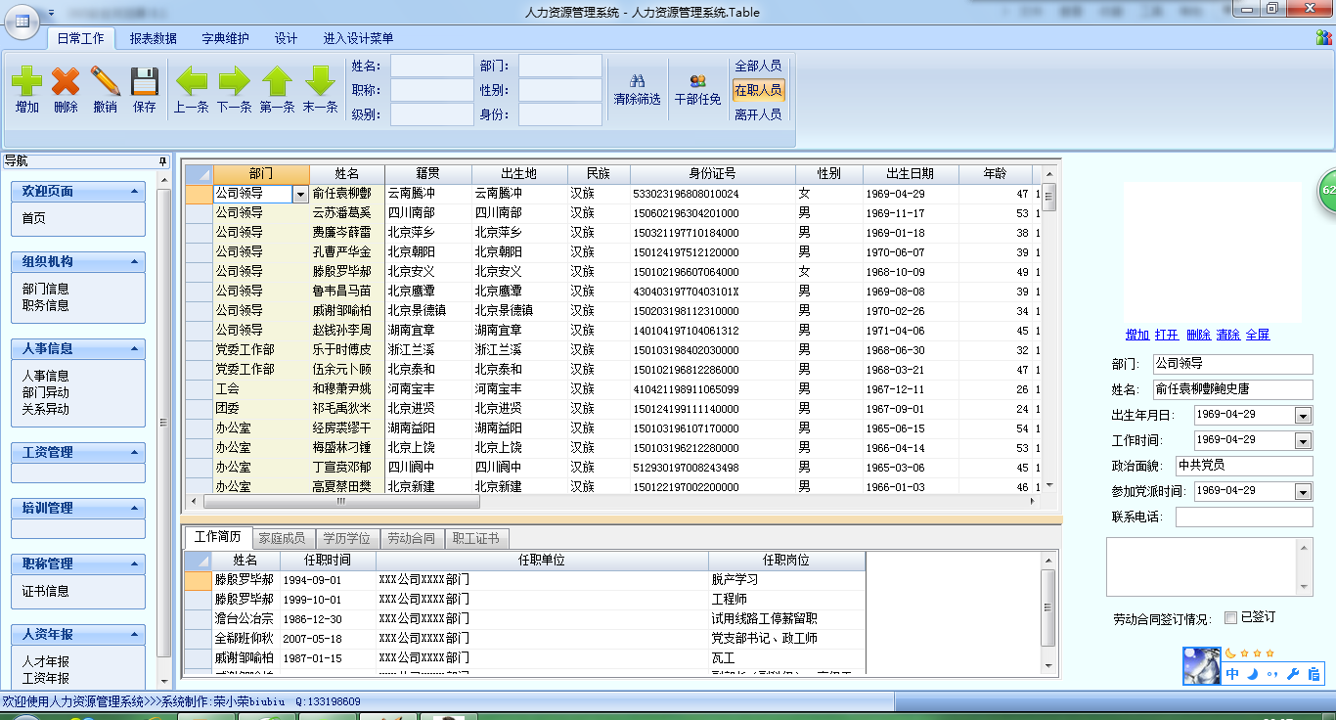Switch filter to 全部人员

coord(758,66)
